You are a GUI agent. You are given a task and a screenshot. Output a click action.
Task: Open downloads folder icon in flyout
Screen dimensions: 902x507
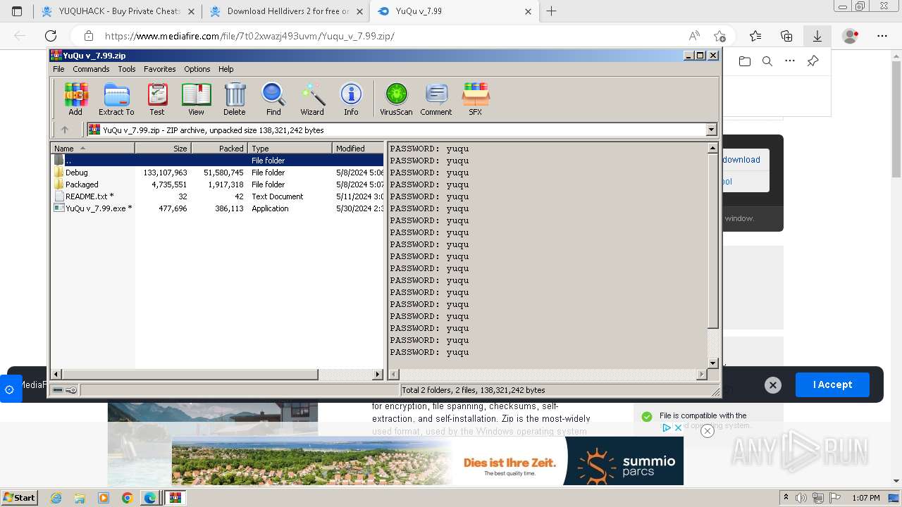click(745, 61)
